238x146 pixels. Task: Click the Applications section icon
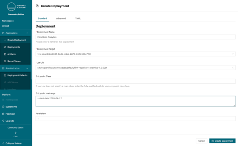point(3,33)
